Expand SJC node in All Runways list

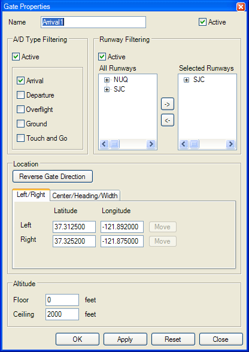tap(107, 90)
